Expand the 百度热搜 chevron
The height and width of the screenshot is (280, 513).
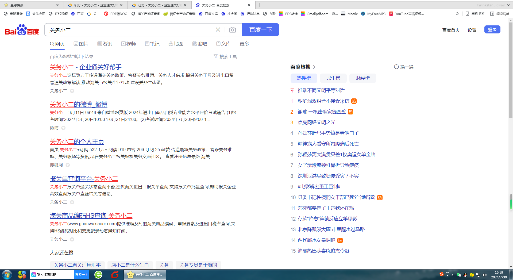pos(314,67)
